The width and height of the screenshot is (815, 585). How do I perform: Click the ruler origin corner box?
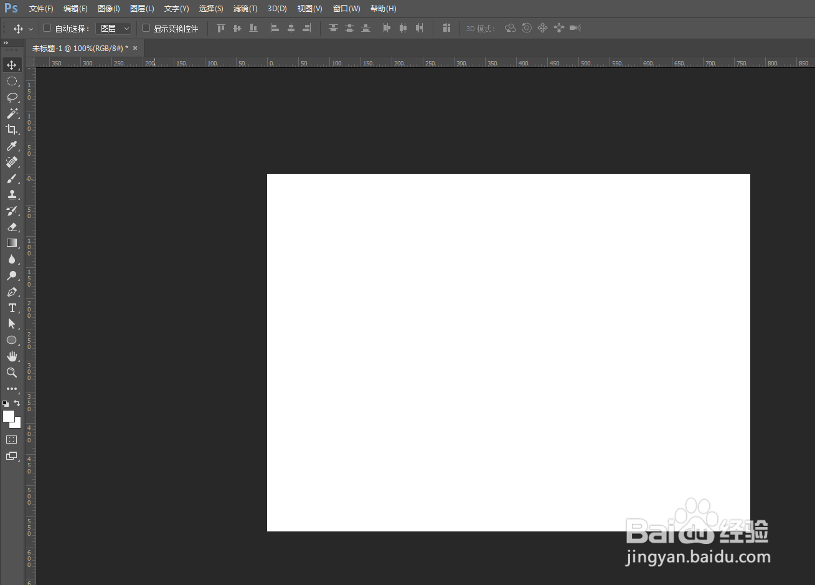(30, 62)
